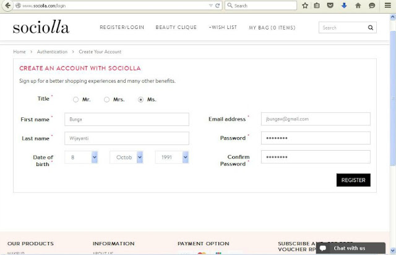Click the First name field
This screenshot has width=396, height=255.
(x=127, y=119)
